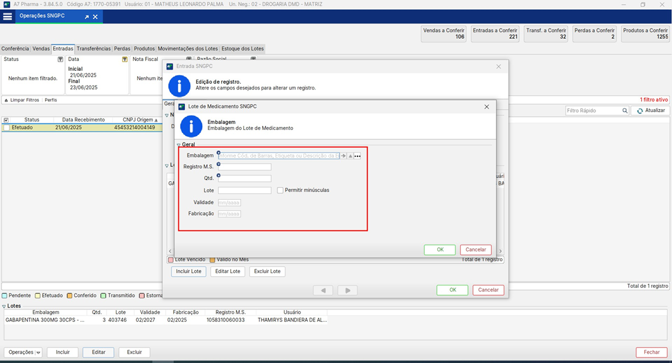Open the hamburger main menu
The height and width of the screenshot is (363, 672).
[7, 17]
